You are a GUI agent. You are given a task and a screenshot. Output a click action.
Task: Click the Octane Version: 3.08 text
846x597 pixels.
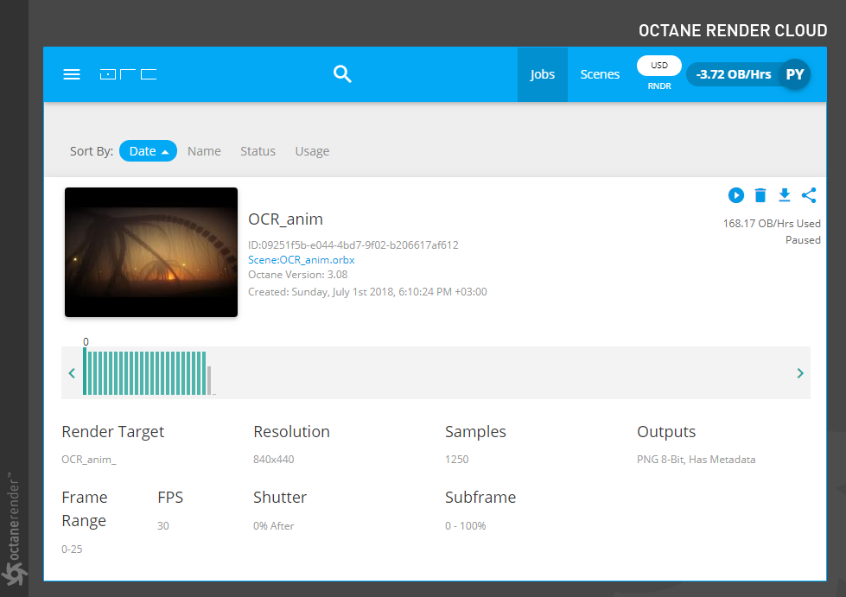[x=298, y=275]
